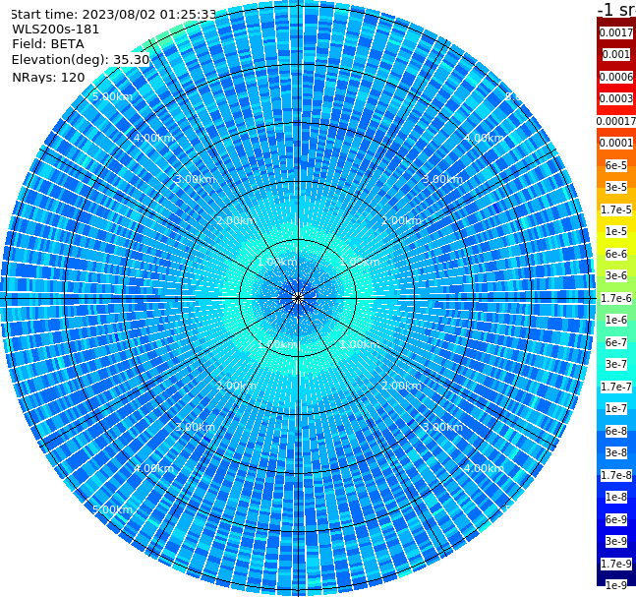Click the 6e-6 colorbar label
Viewport: 636px width, 597px height.
pyautogui.click(x=616, y=254)
